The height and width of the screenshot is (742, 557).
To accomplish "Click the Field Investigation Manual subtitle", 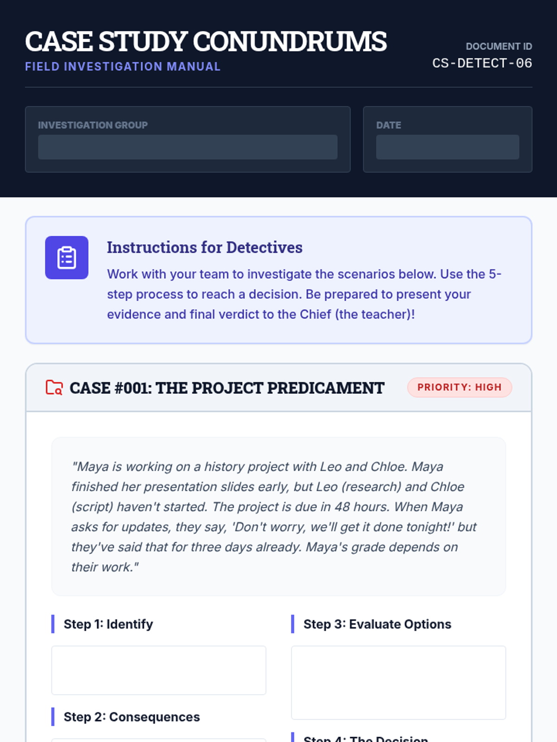I will click(123, 66).
